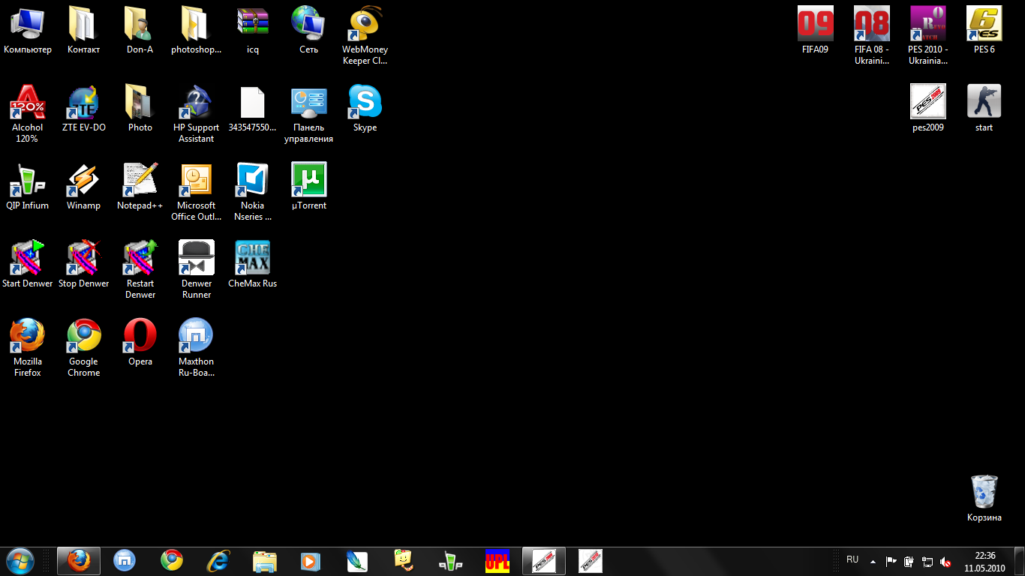Toggle the muted volume icon in tray

946,562
